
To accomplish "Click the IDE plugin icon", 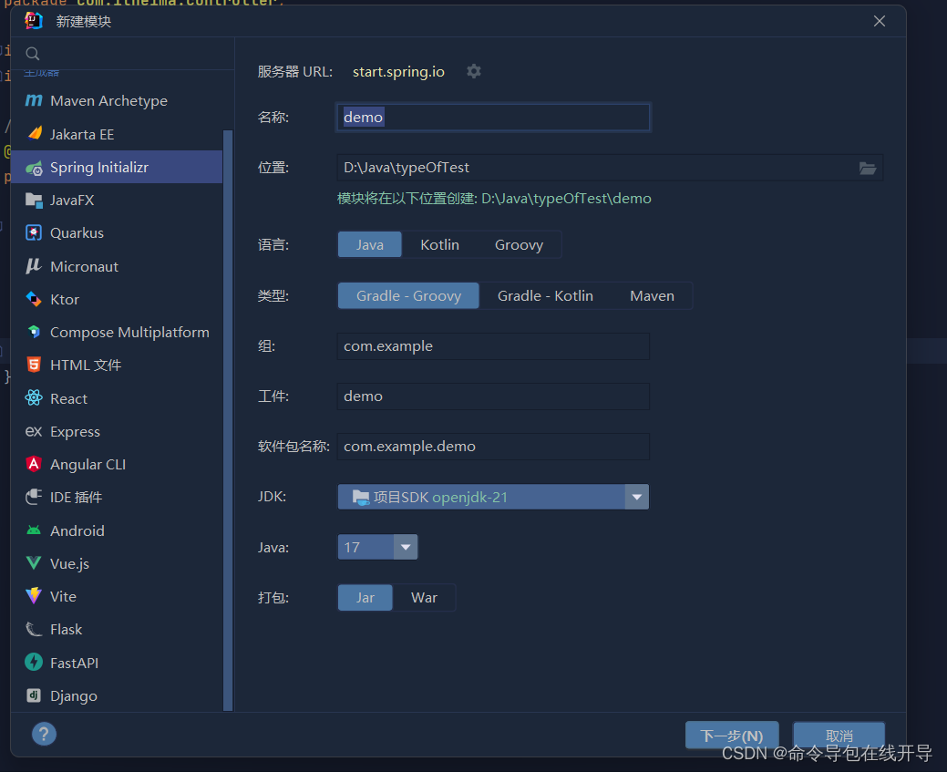I will [34, 497].
